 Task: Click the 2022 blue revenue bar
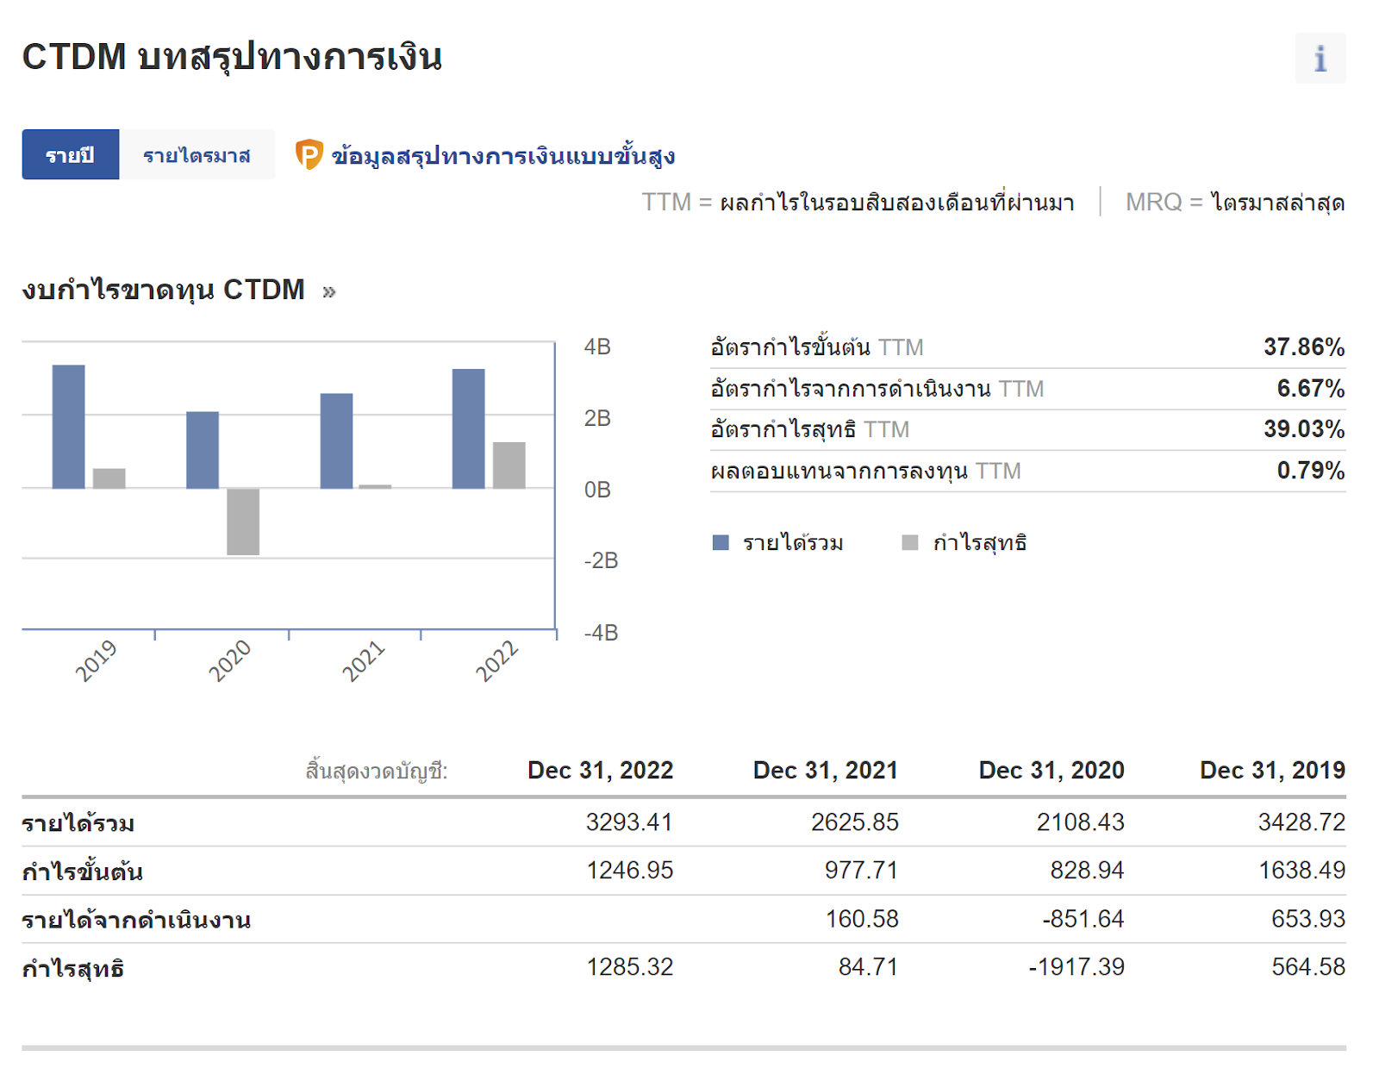click(468, 428)
